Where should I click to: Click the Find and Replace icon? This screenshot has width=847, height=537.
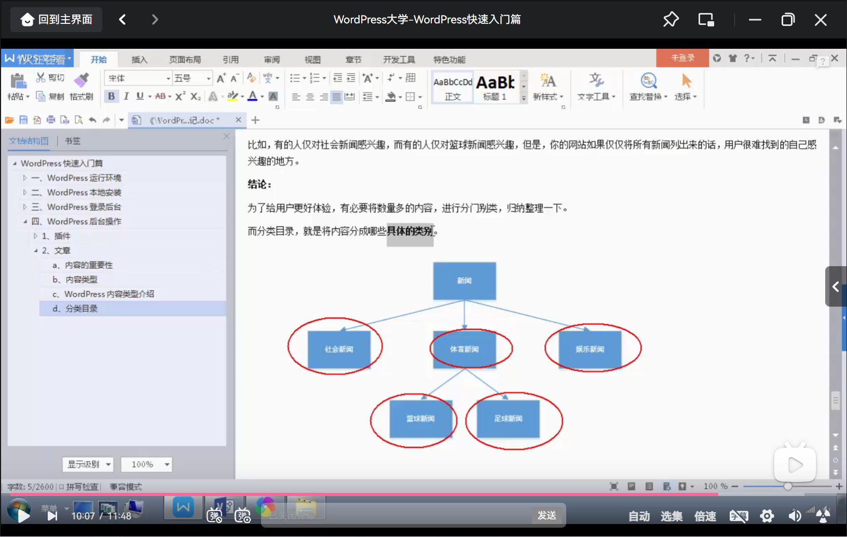coord(649,80)
